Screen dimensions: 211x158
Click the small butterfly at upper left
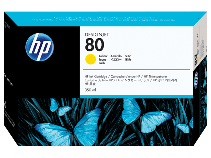(60, 107)
